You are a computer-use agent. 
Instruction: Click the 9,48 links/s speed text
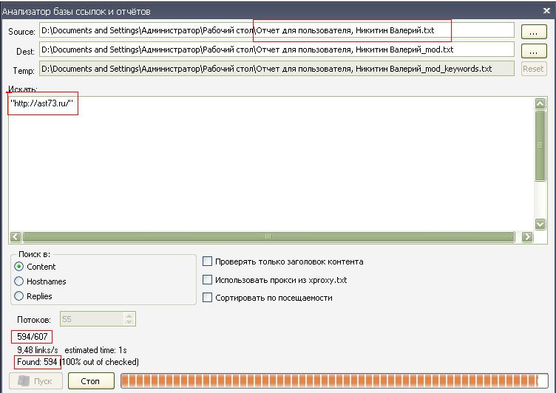coord(38,350)
